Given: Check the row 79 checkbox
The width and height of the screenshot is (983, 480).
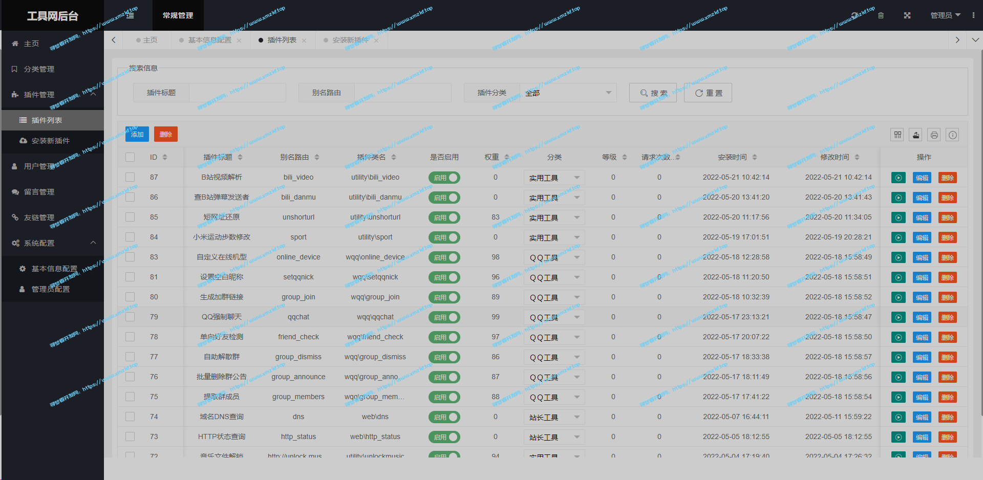Looking at the screenshot, I should [130, 317].
